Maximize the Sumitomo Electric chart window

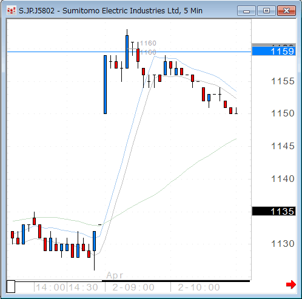(266, 11)
